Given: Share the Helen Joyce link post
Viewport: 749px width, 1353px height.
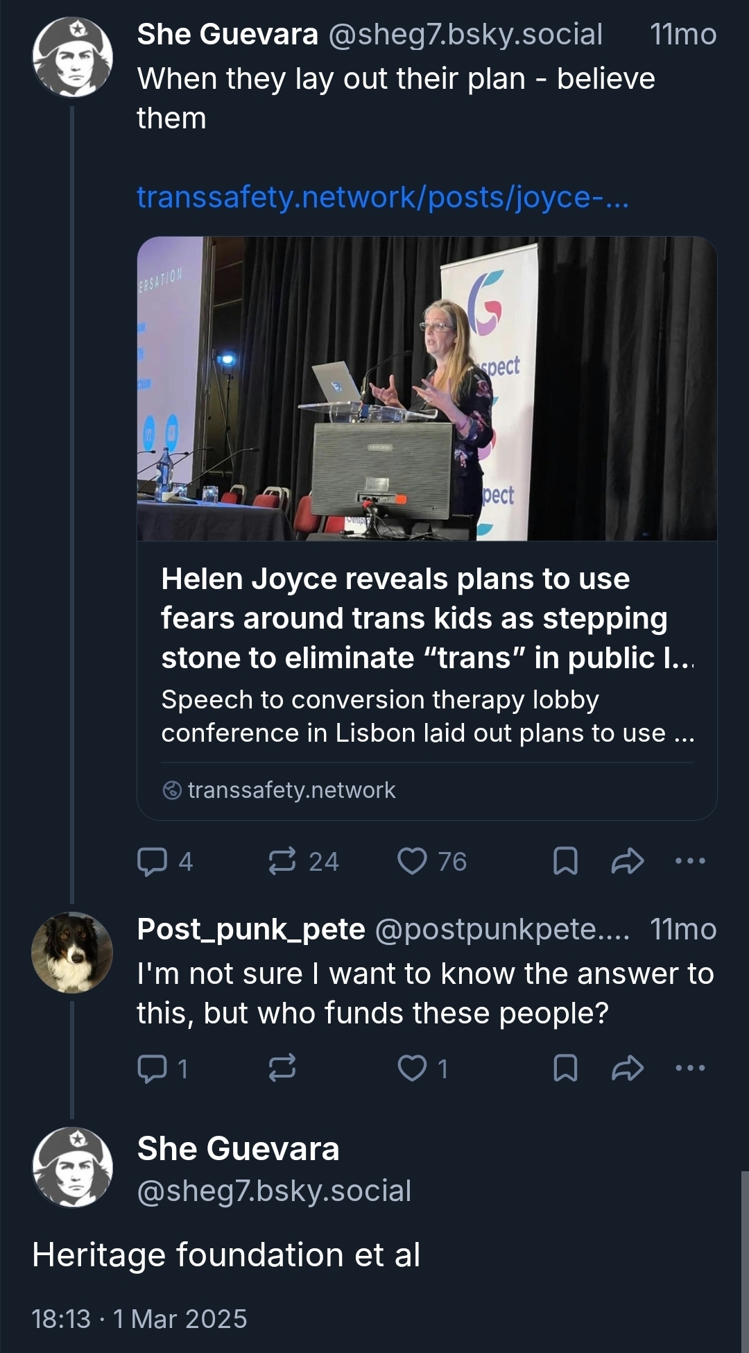Looking at the screenshot, I should pos(628,861).
